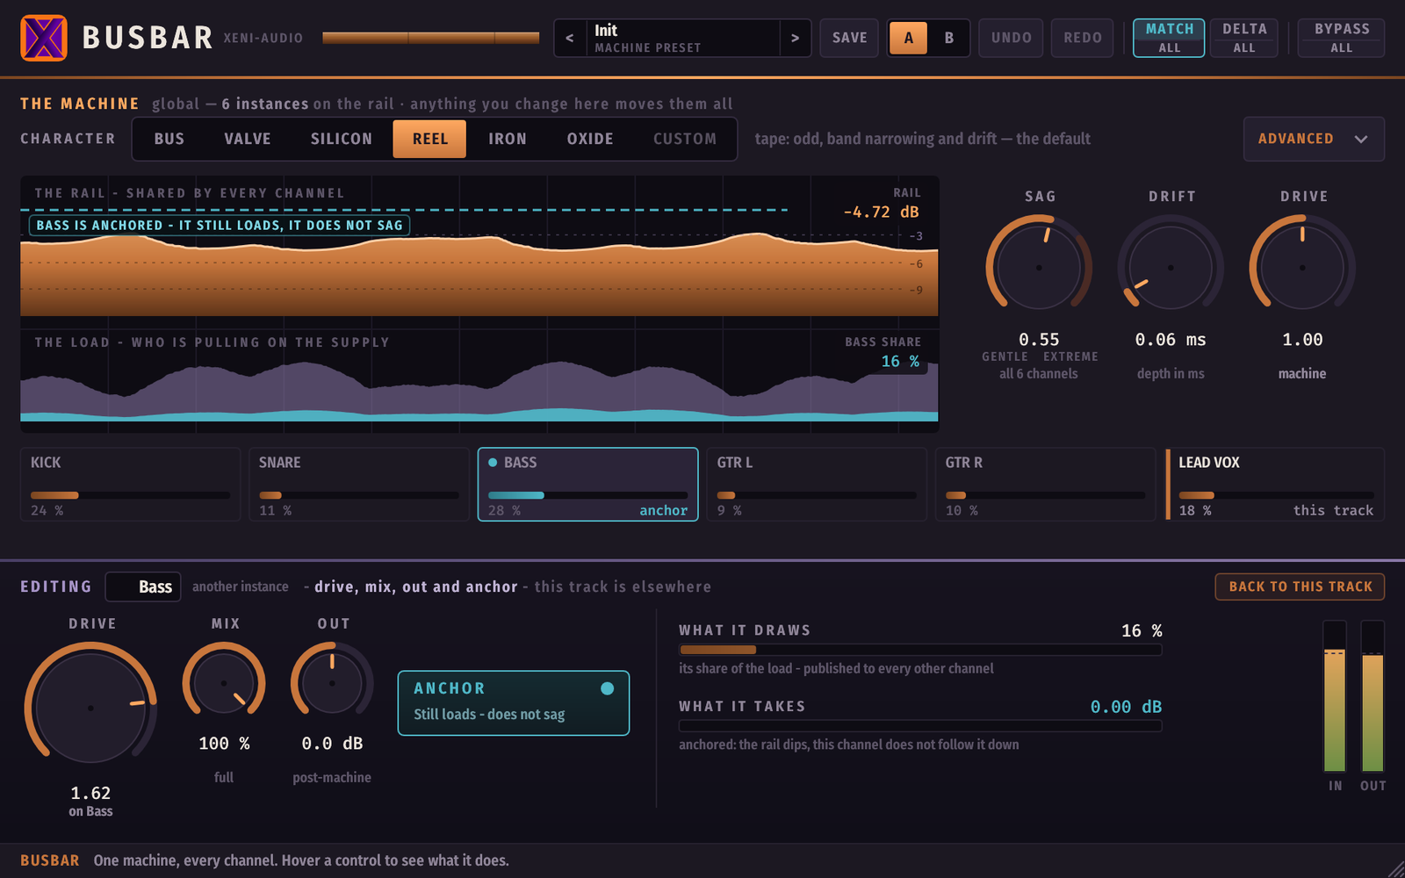Select the Custom character

(685, 139)
